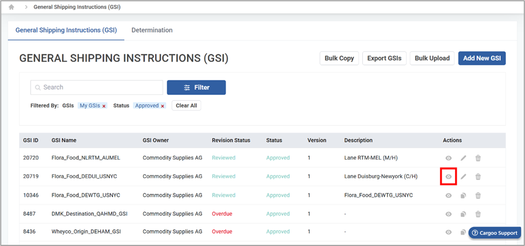View Wheyco_Origin_DEHAM_GSI with eye icon

click(449, 232)
